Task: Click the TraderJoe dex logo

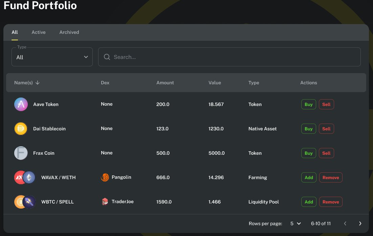Action: tap(105, 202)
